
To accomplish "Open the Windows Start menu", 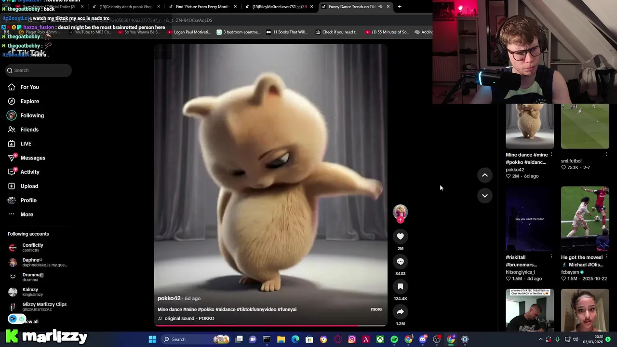I will [152, 339].
